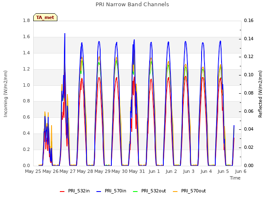266x199 pixels.
Task: Click the Time axis label
Action: pyautogui.click(x=235, y=178)
